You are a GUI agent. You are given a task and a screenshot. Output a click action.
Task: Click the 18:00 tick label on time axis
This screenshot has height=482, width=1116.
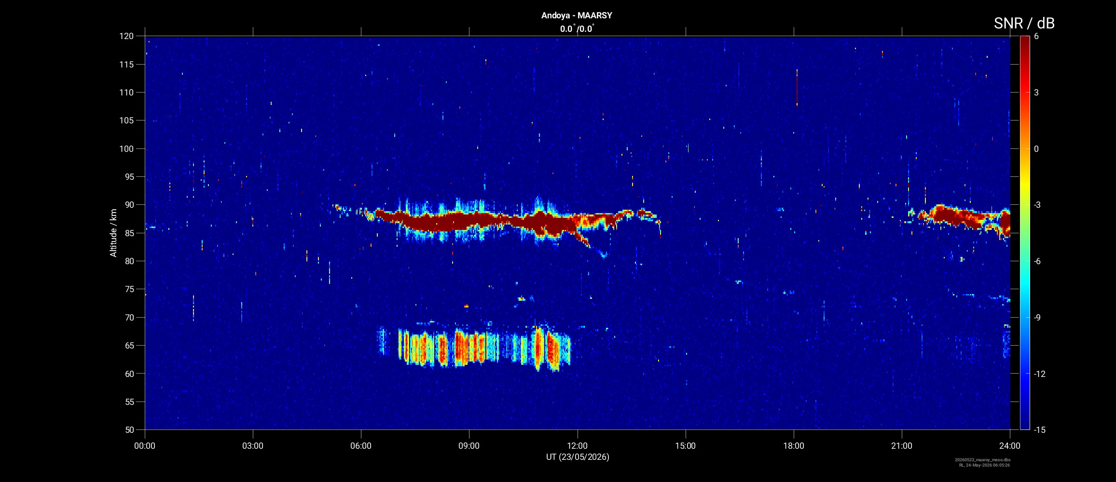(x=794, y=446)
